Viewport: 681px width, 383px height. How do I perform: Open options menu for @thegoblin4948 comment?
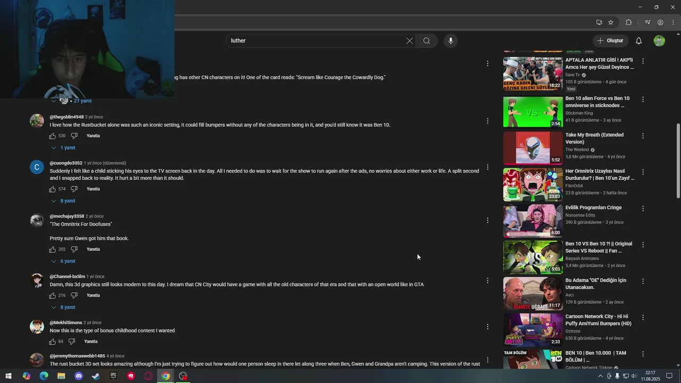(487, 121)
